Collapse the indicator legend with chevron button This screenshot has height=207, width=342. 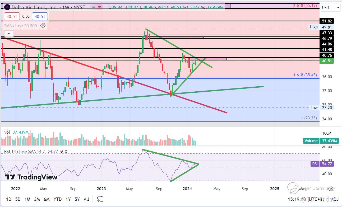tap(9, 34)
